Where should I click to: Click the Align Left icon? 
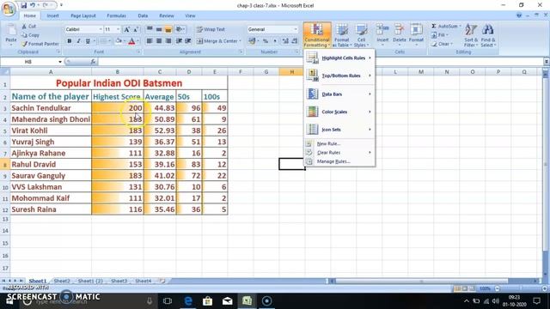[150, 41]
